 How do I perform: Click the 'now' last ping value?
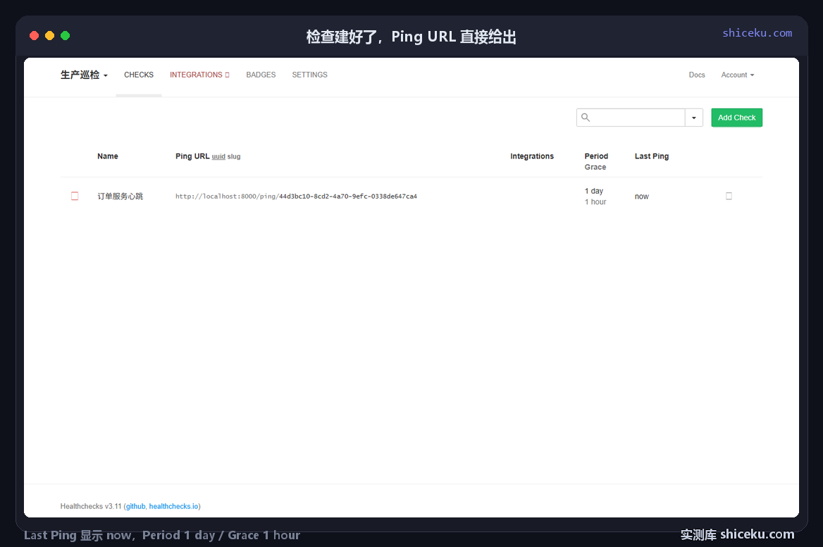642,196
